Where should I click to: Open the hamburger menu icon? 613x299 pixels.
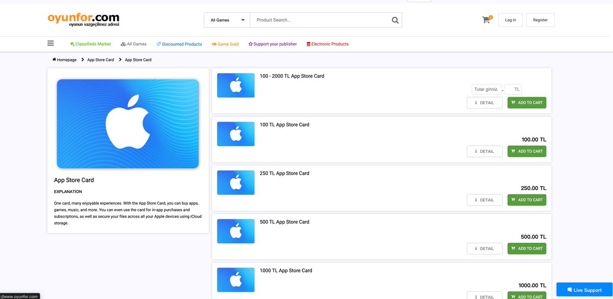point(51,43)
